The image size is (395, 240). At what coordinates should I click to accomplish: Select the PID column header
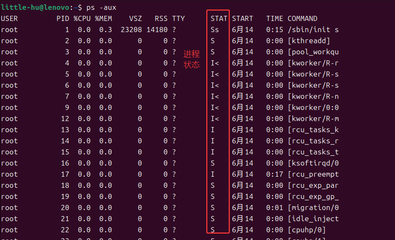(x=63, y=19)
